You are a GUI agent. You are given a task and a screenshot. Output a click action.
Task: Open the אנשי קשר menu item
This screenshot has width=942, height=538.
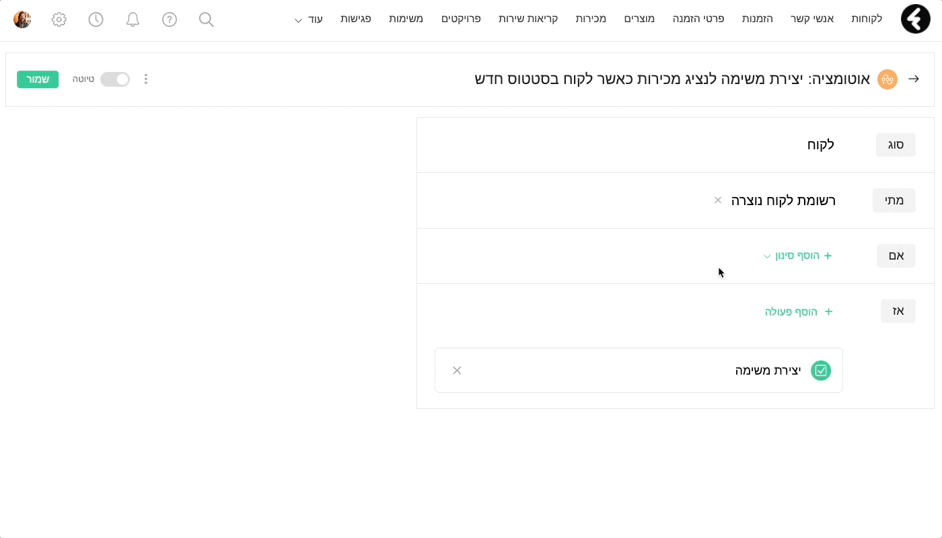813,19
